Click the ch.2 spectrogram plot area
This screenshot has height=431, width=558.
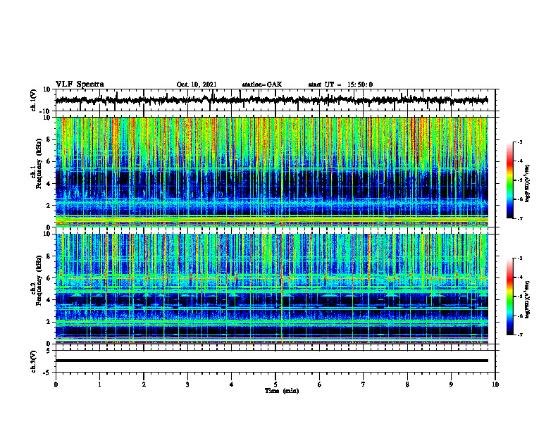[x=271, y=289]
